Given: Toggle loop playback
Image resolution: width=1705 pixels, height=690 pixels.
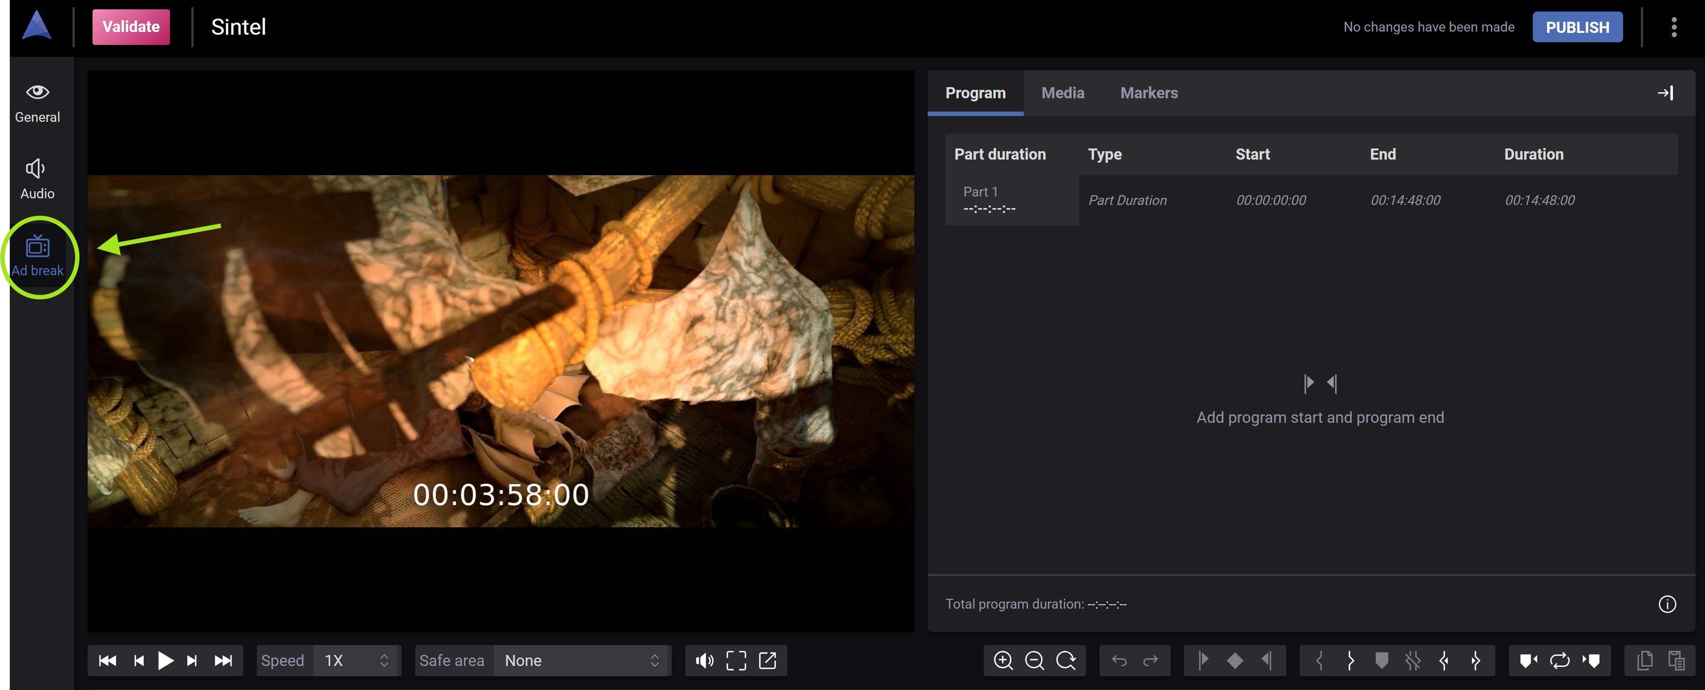Looking at the screenshot, I should 1560,660.
